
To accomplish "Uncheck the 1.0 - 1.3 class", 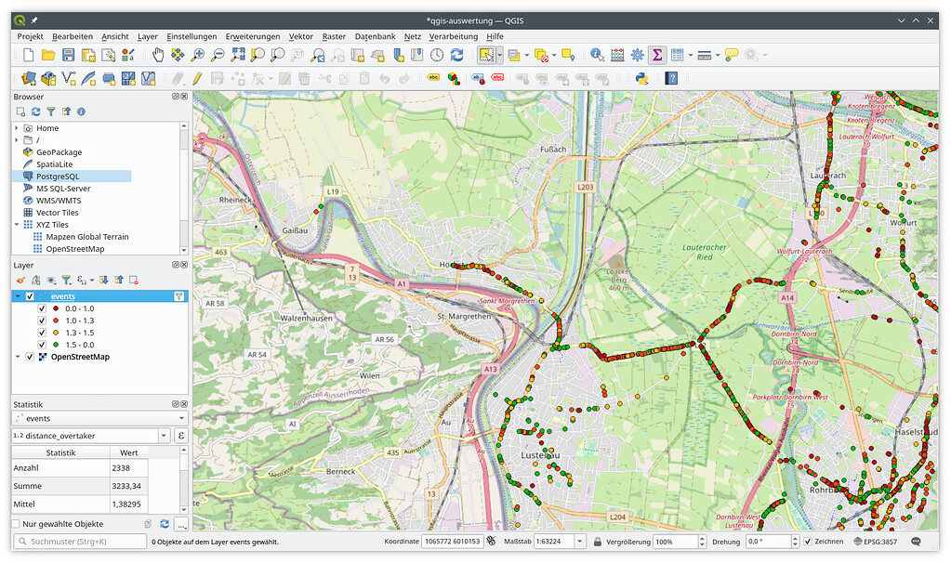I will pos(42,320).
